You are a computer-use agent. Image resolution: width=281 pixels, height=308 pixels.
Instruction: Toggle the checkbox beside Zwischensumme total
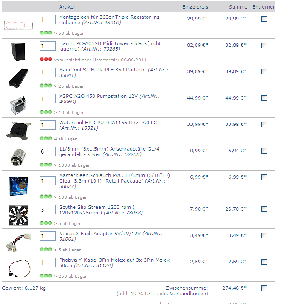pos(264,288)
